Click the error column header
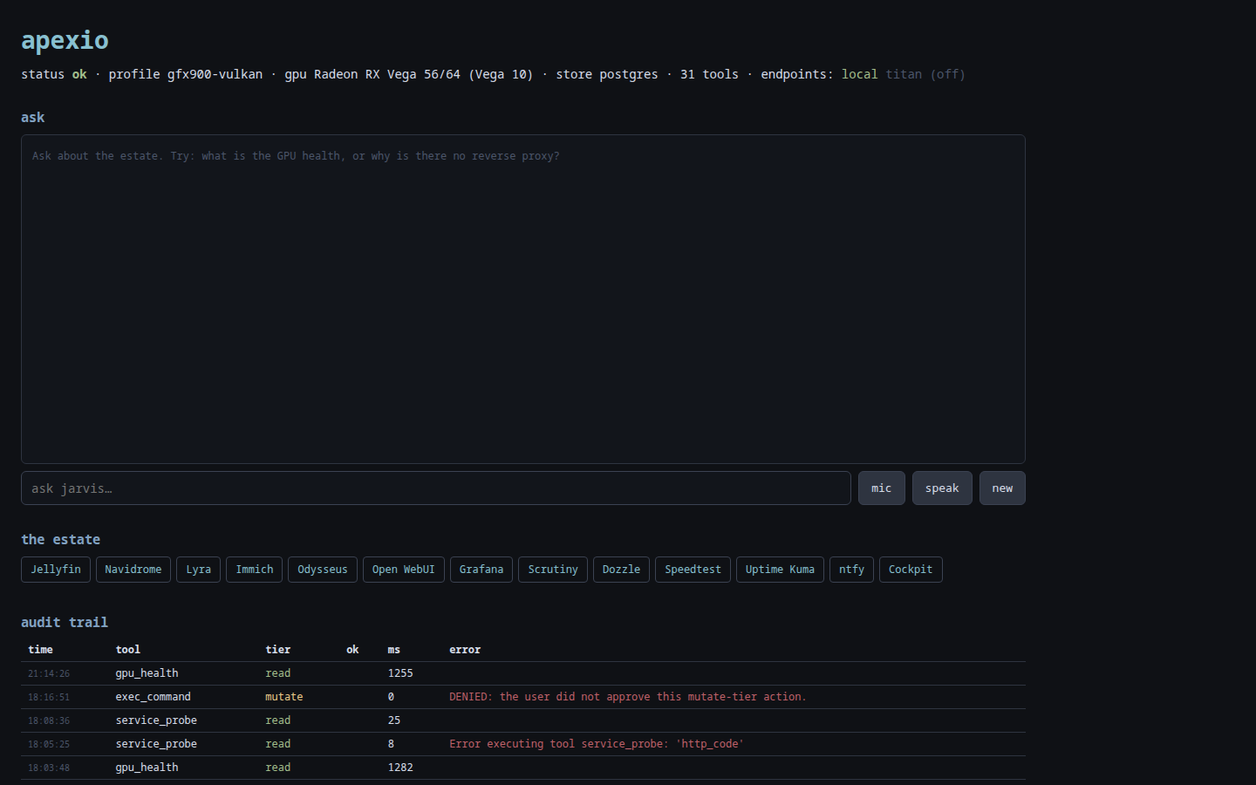Viewport: 1256px width, 785px height. click(465, 650)
